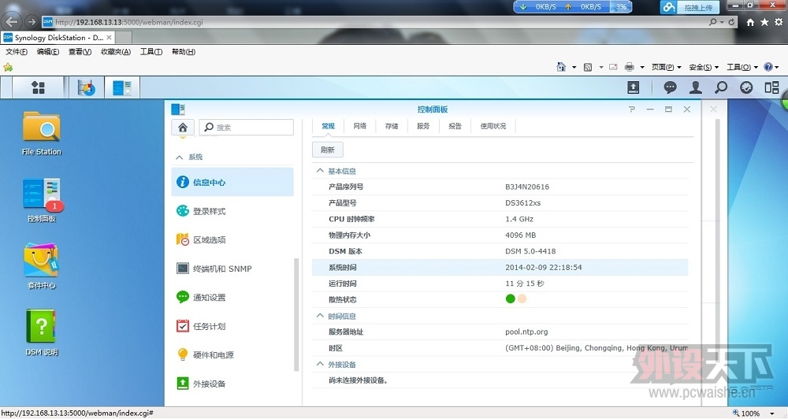Click the Control Panel 搜索 field

246,127
